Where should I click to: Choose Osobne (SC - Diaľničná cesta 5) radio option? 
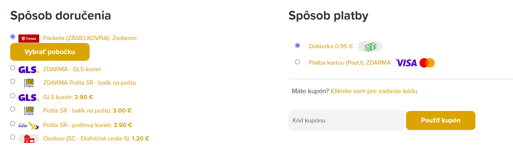13,137
